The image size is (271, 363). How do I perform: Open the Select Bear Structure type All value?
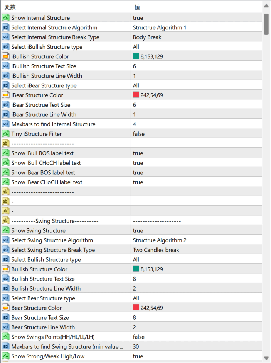[x=197, y=298]
